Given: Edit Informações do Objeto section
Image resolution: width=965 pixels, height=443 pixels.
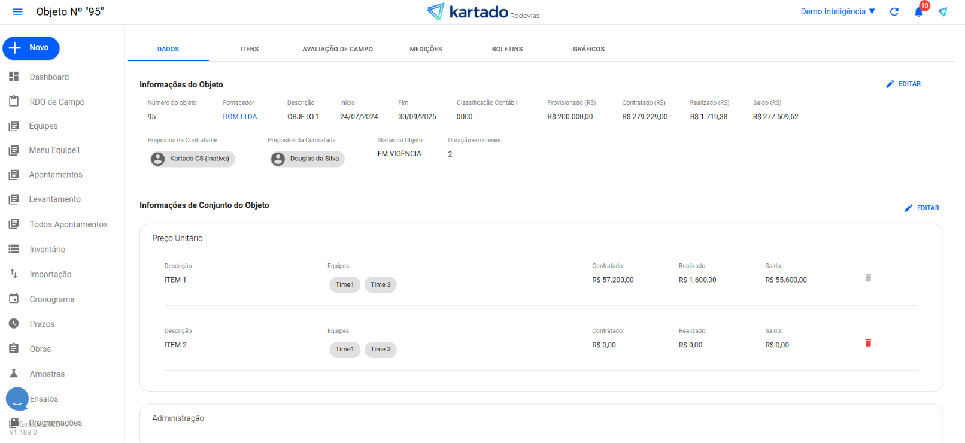Looking at the screenshot, I should 903,84.
